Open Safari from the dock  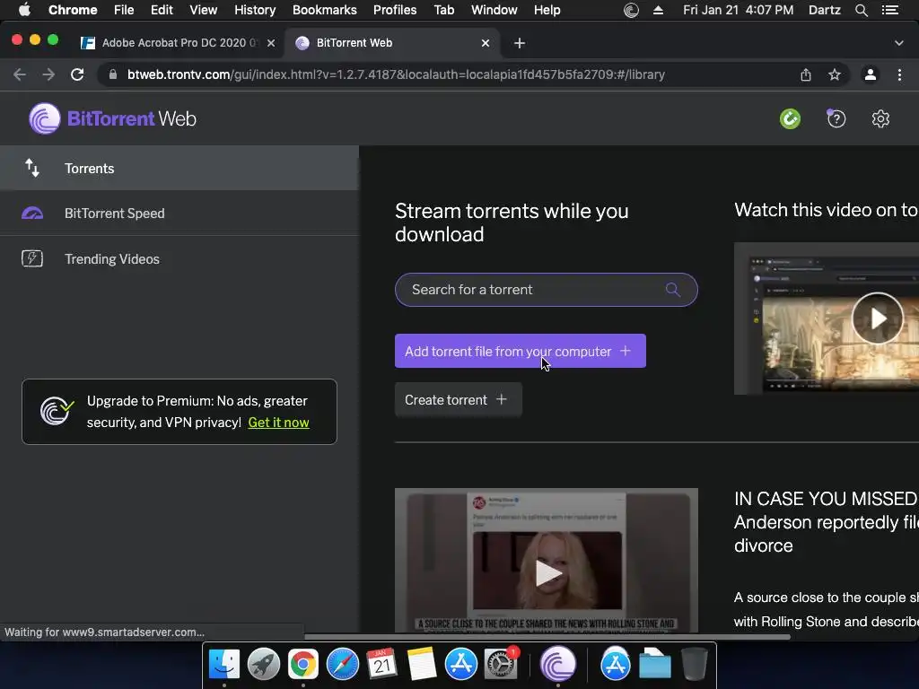pos(342,664)
